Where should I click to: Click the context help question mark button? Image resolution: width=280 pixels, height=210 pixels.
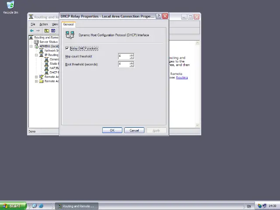pyautogui.click(x=159, y=16)
